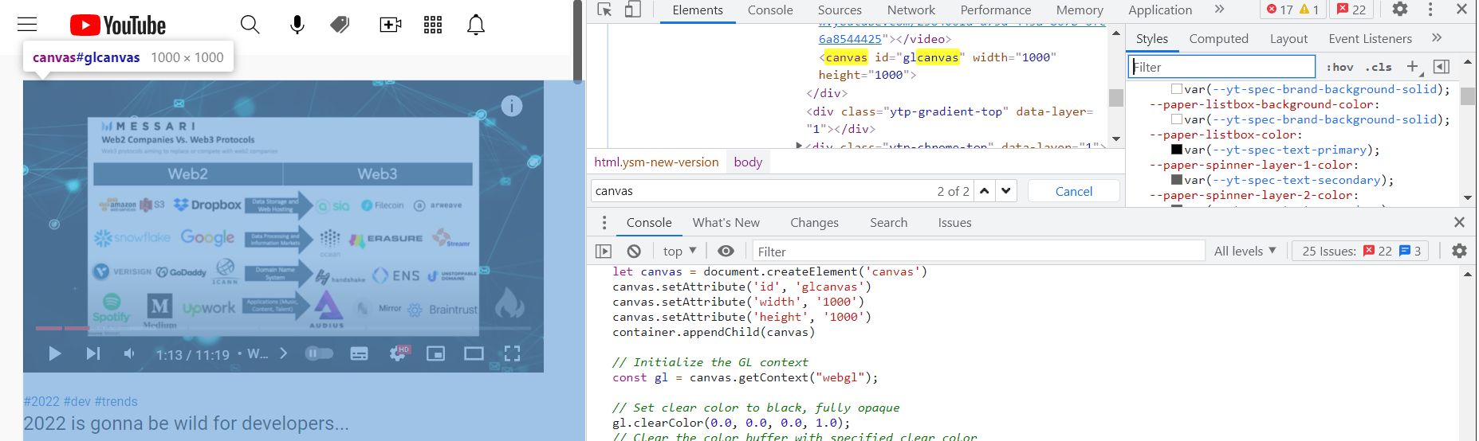Open the Memory tab
This screenshot has width=1479, height=441.
(x=1080, y=10)
